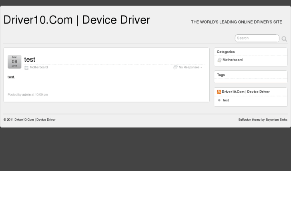Screen dimensions: 291x218
Task: Click the 'at 10:09 pm' post time text
Action: click(40, 94)
